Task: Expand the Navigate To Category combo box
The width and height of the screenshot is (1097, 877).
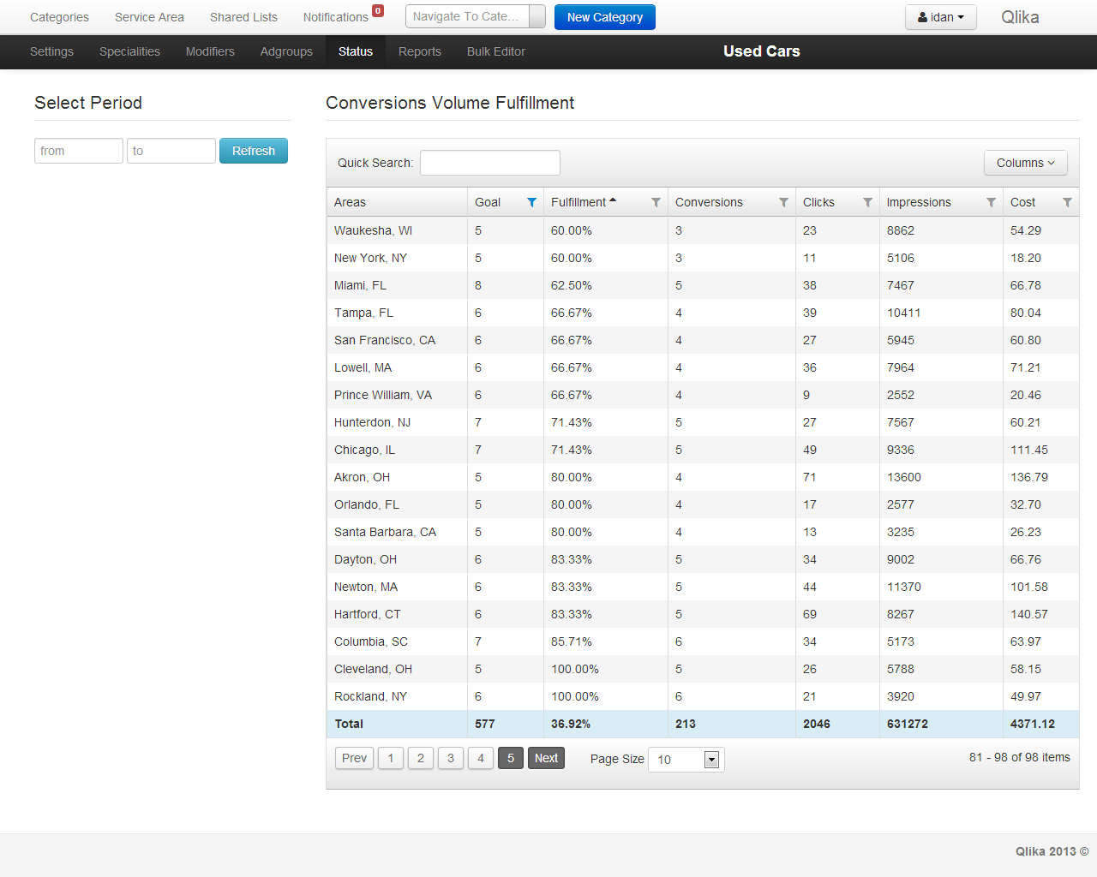Action: (537, 16)
